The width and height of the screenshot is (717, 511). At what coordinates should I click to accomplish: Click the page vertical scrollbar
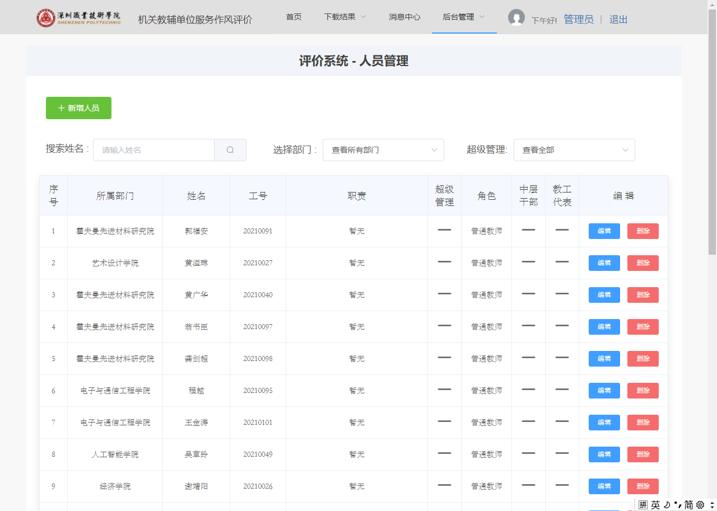[x=713, y=132]
